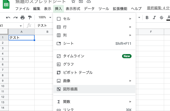Click the 最終編集 last edit link
The width and height of the screenshot is (170, 111).
coord(158,8)
